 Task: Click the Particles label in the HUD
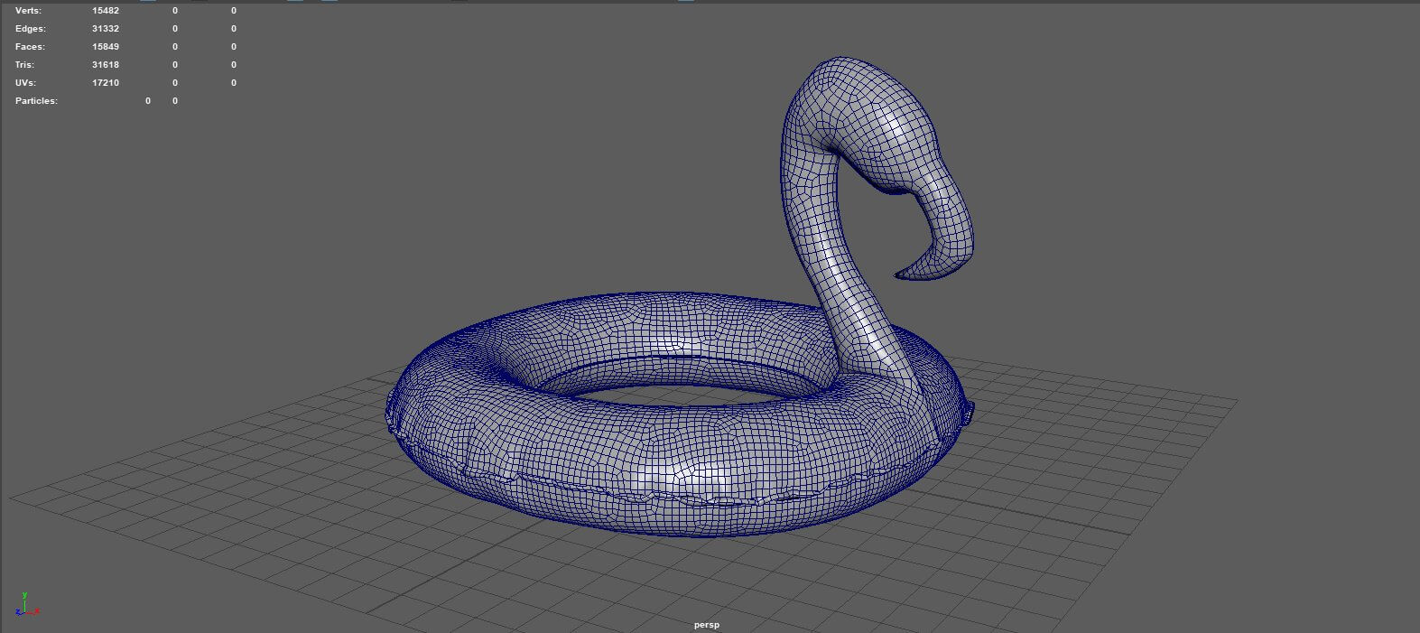click(36, 101)
